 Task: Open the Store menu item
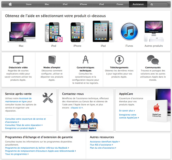pos(29,4)
